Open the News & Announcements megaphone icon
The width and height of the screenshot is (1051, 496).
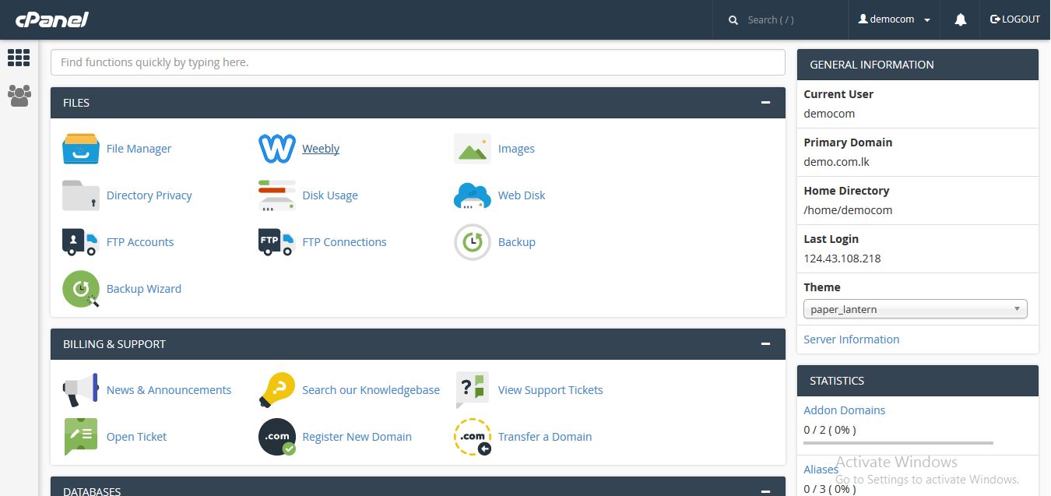point(81,390)
